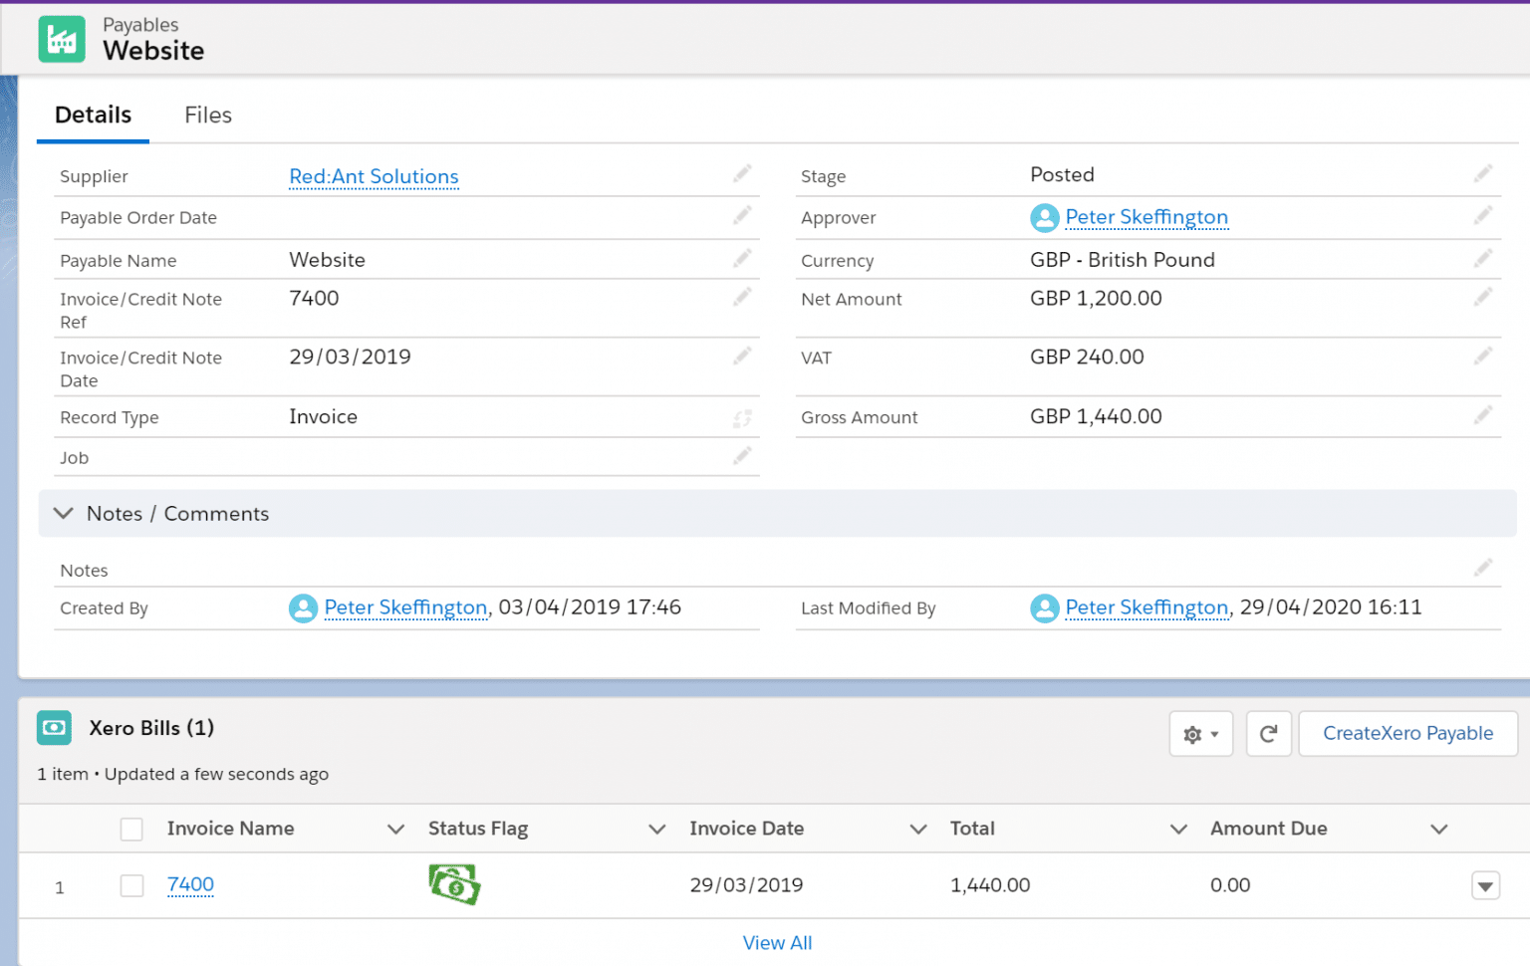Select the Details tab
1530x966 pixels.
coord(93,115)
